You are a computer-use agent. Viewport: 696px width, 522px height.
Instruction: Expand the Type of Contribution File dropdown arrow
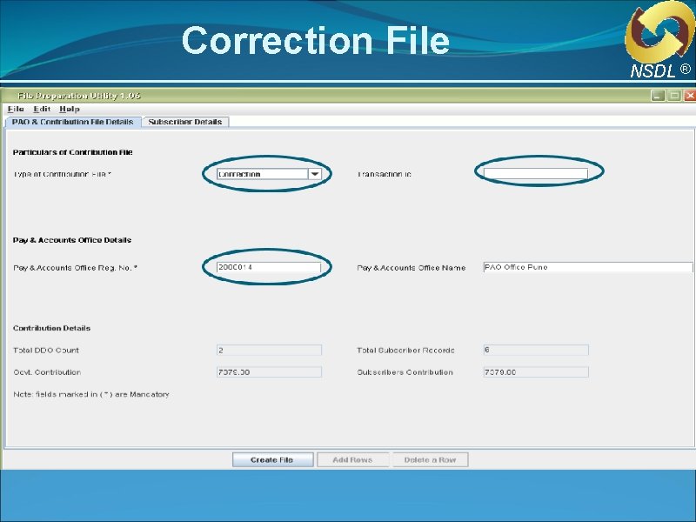(x=314, y=174)
